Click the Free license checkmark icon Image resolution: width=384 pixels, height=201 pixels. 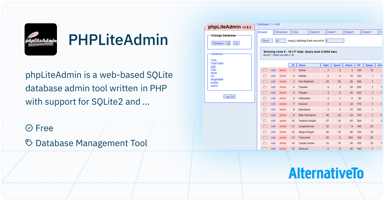[x=29, y=128]
